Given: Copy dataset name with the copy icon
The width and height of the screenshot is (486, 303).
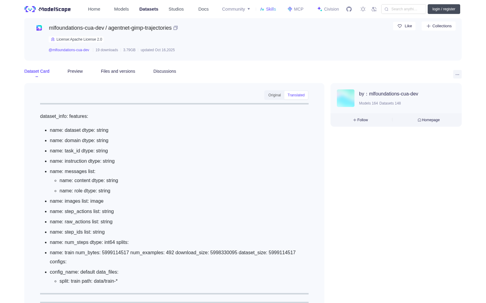Looking at the screenshot, I should point(176,28).
